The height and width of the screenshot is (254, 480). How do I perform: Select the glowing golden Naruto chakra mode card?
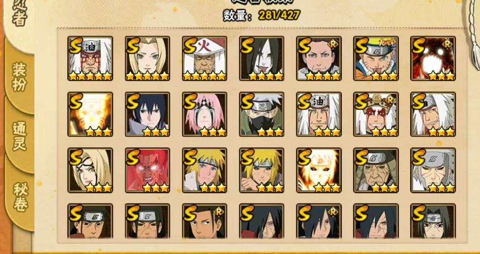[x=90, y=114]
